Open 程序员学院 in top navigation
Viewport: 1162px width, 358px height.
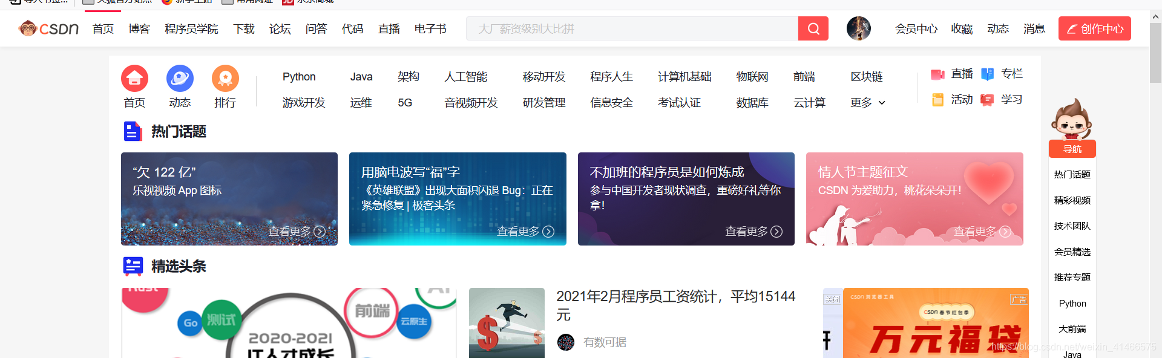click(x=191, y=29)
